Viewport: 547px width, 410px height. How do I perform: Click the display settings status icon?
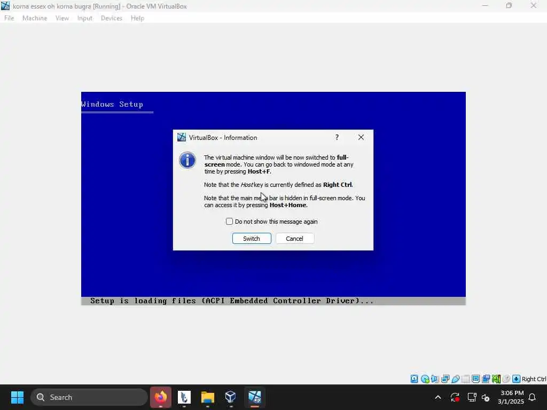475,379
